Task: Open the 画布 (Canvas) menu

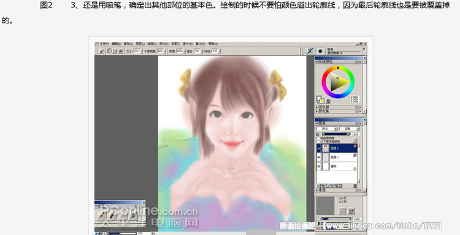Action: point(128,44)
